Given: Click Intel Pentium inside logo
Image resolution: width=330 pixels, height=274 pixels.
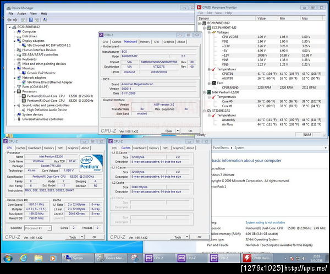Looking at the screenshot, I should coord(91,163).
